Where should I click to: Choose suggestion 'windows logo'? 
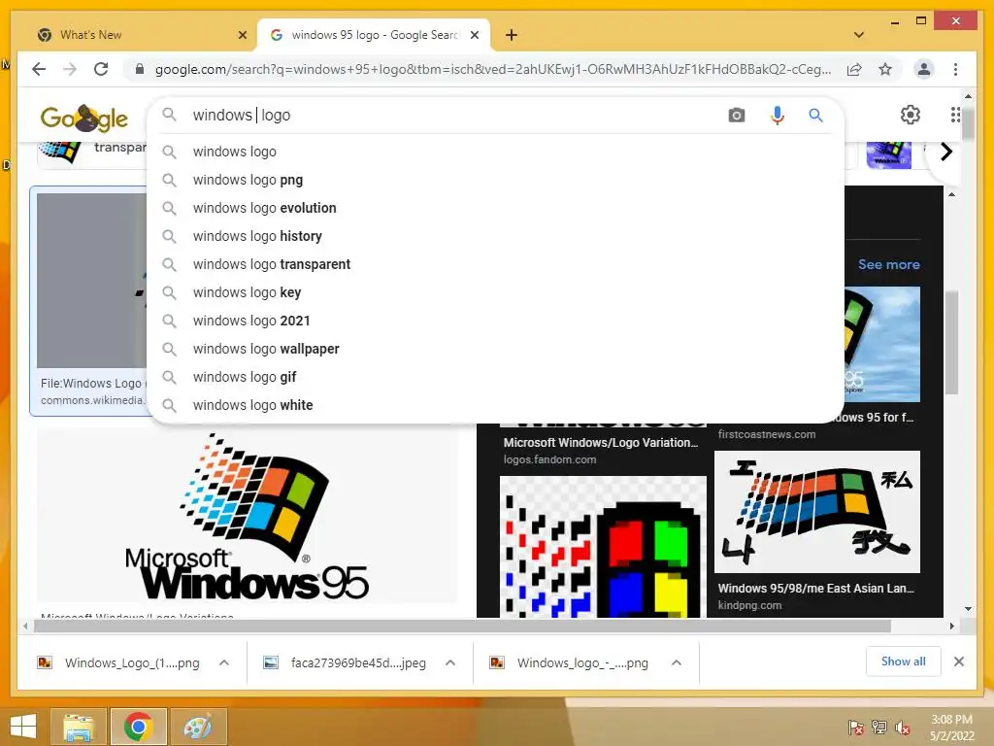(495, 152)
